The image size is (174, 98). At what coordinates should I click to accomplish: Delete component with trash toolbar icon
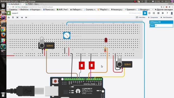coord(13,17)
